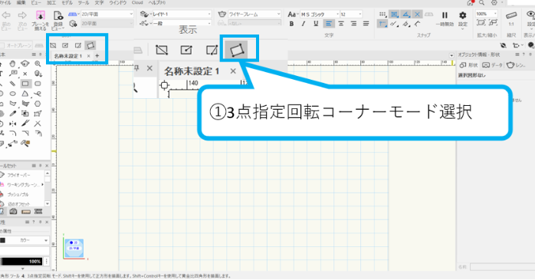This screenshot has width=535, height=280.
Task: Select プッシュ/プル in tool set list
Action: click(18, 195)
